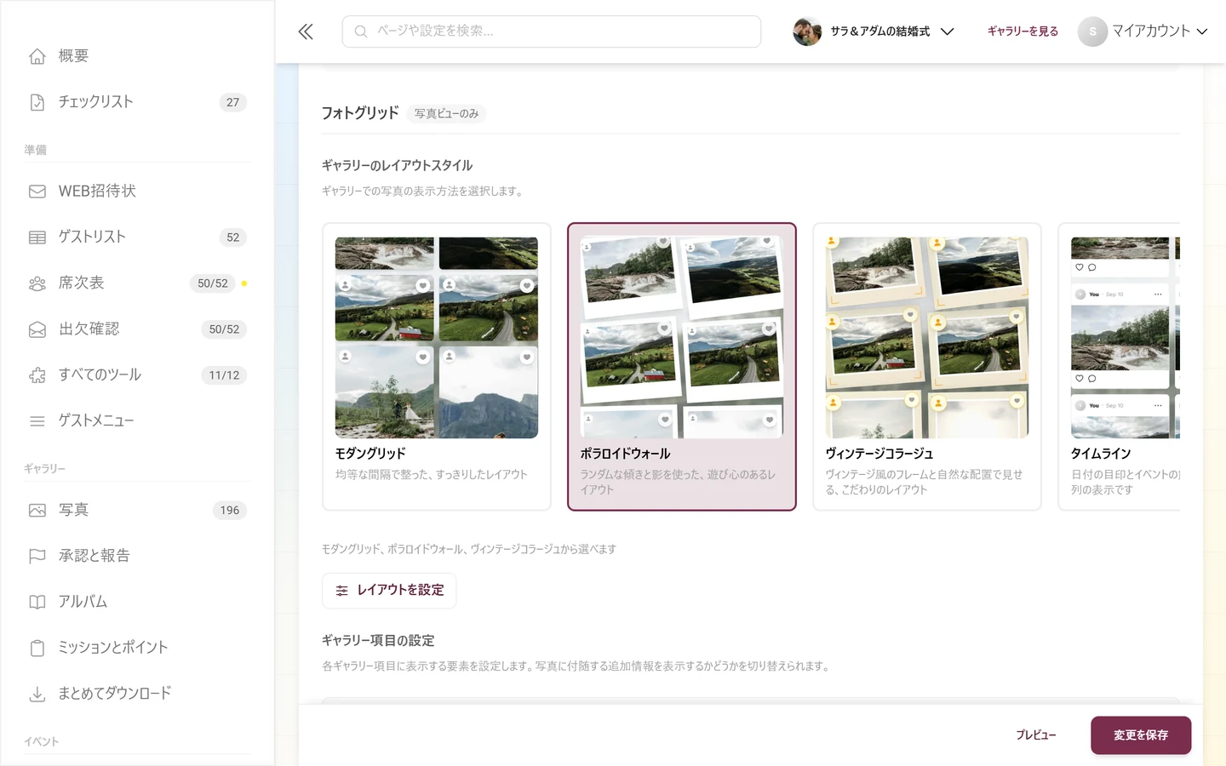Click the hamburger icon for ゲストメニュー
The height and width of the screenshot is (766, 1226).
(37, 421)
